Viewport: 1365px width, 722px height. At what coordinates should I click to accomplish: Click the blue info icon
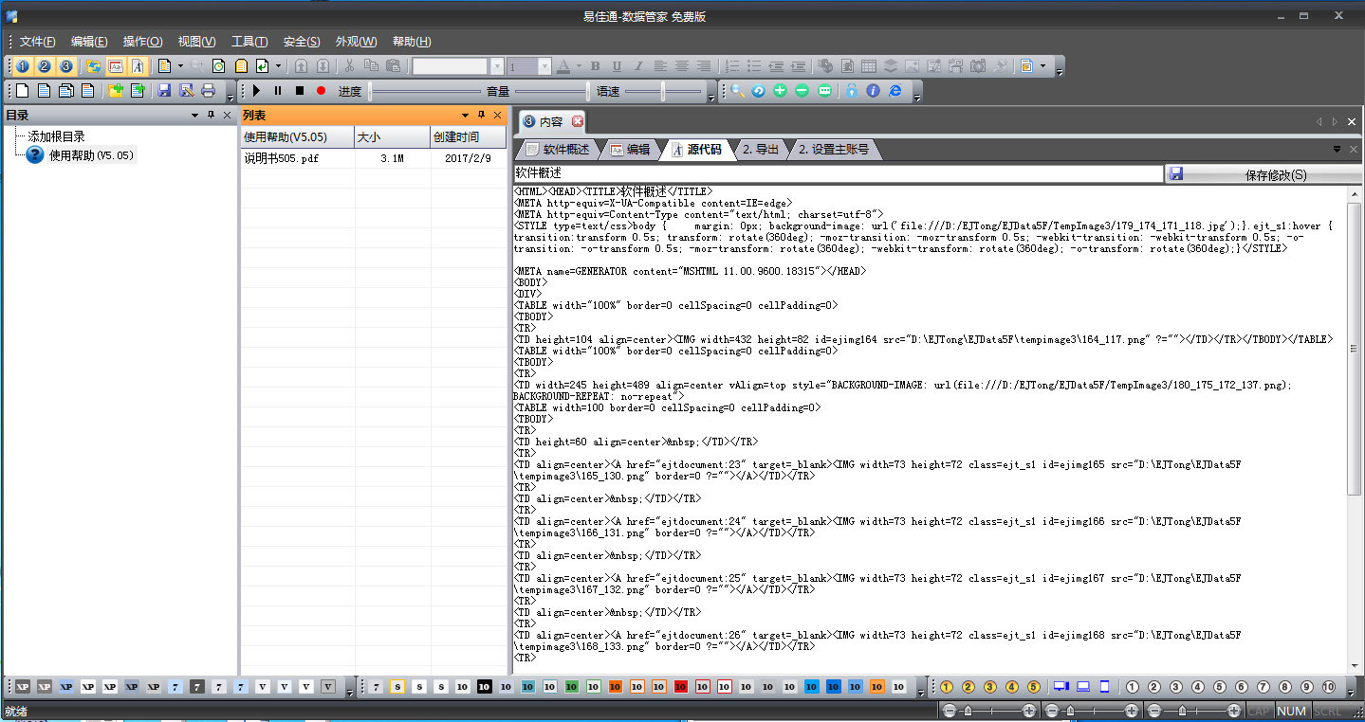(x=873, y=91)
